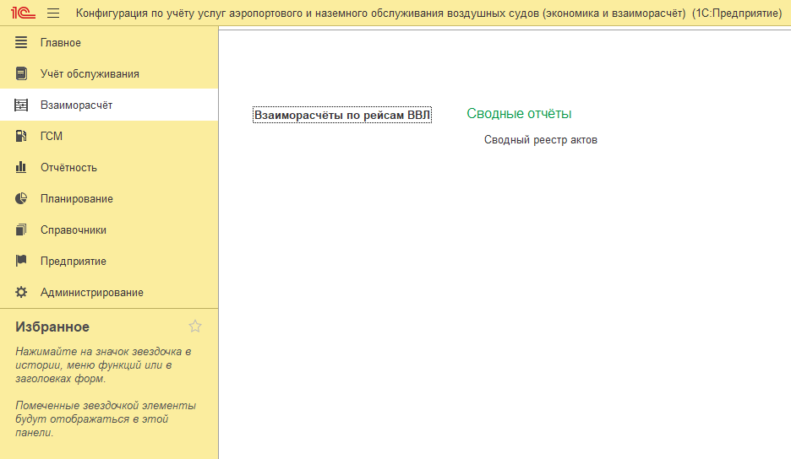The height and width of the screenshot is (459, 791).
Task: Open the Учёт обслуживания section
Action: coord(109,73)
